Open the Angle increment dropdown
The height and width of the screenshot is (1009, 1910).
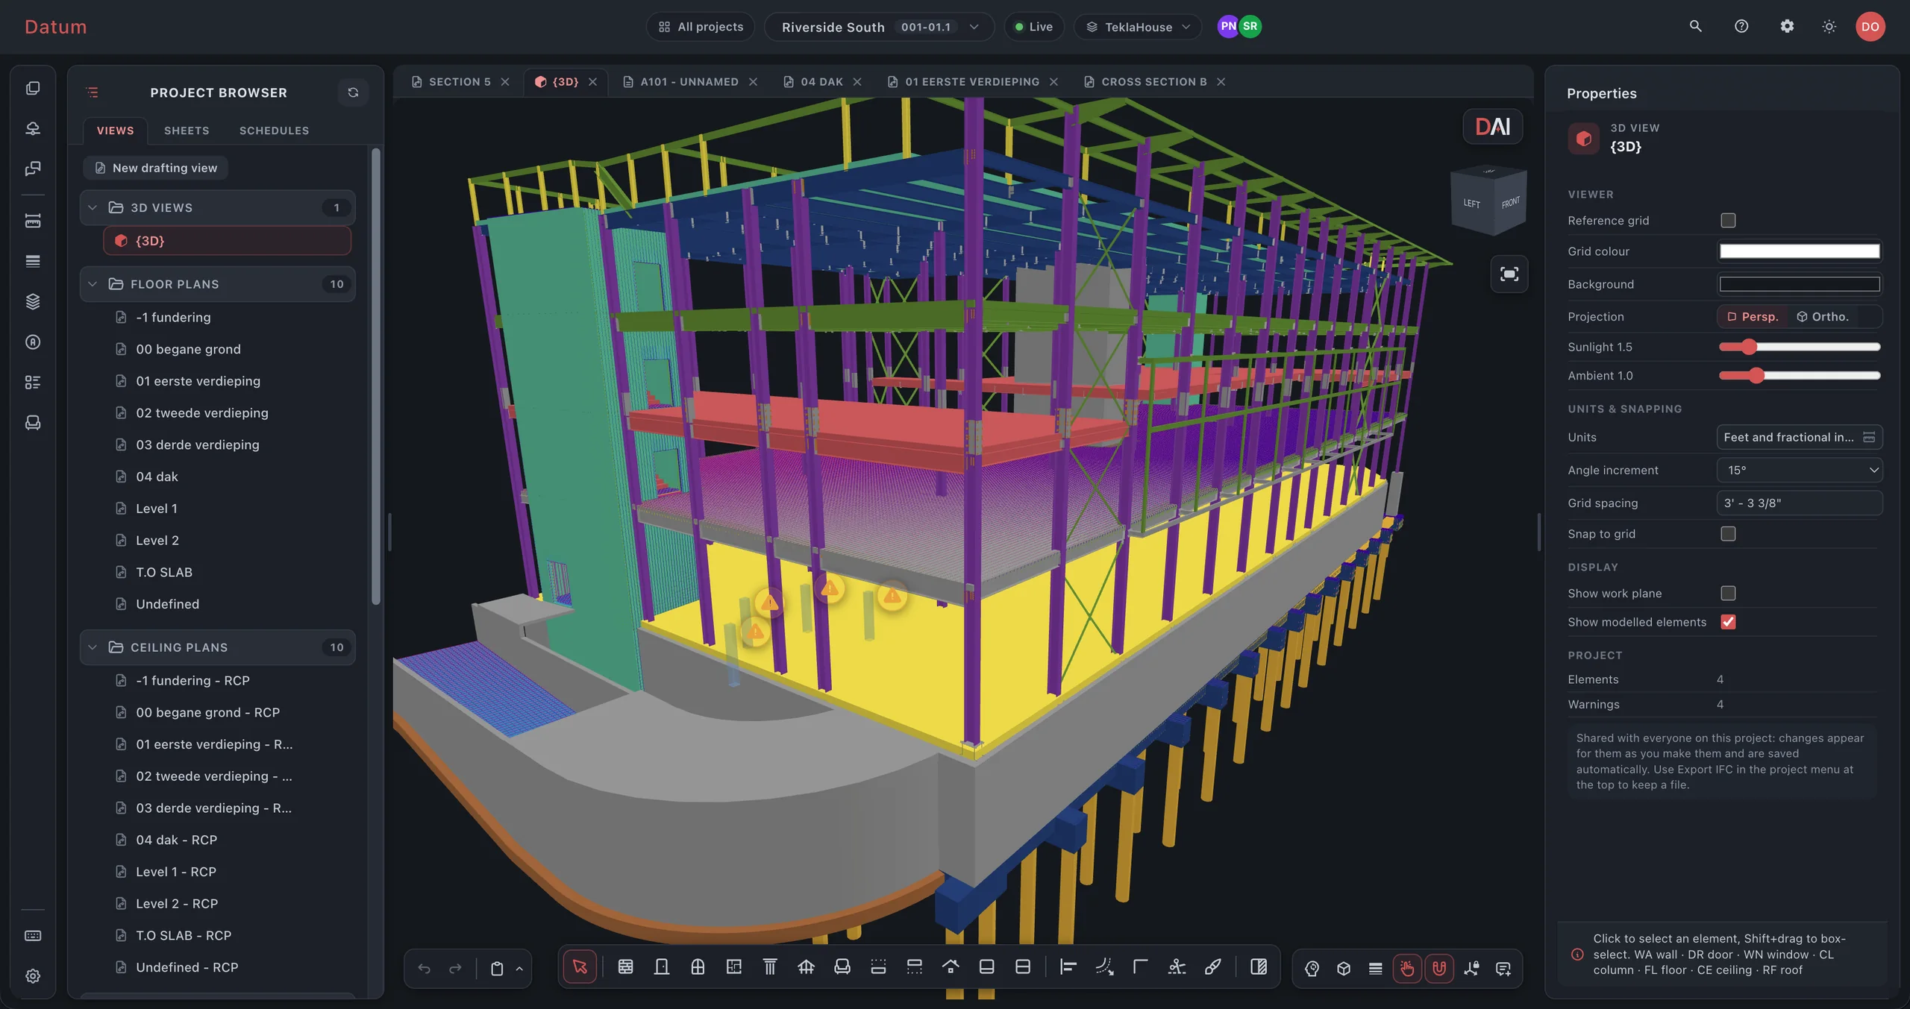[x=1800, y=471]
